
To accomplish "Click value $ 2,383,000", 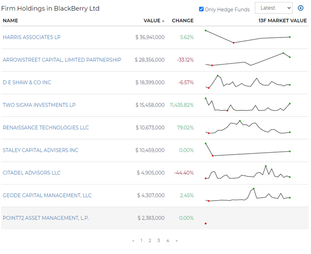I will click(x=151, y=218).
